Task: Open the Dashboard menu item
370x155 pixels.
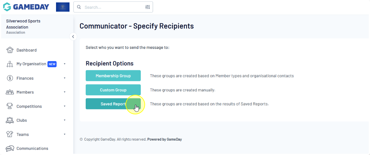Action: pyautogui.click(x=27, y=50)
